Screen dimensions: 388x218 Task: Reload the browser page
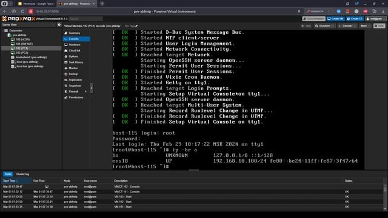click(x=22, y=12)
